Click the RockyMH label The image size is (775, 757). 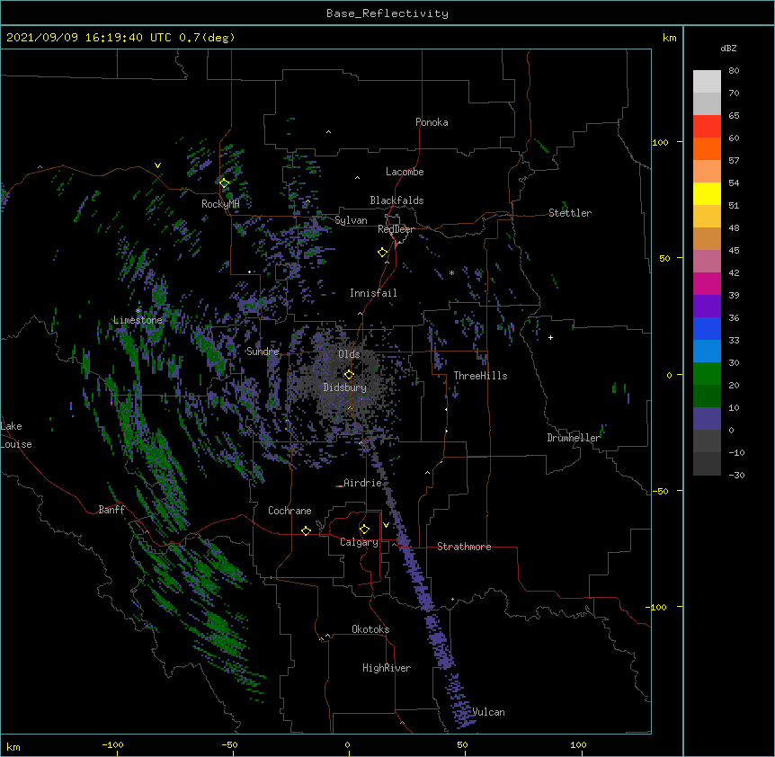click(x=220, y=204)
